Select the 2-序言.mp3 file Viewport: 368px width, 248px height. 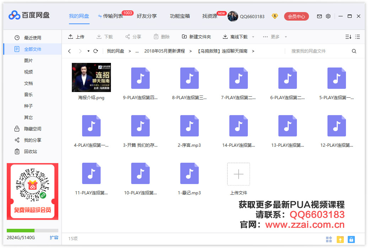click(190, 126)
